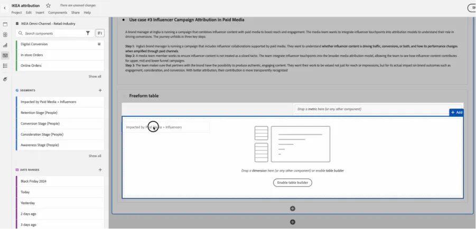This screenshot has height=229, width=476.
Task: Click the blue Add button
Action: point(456,113)
